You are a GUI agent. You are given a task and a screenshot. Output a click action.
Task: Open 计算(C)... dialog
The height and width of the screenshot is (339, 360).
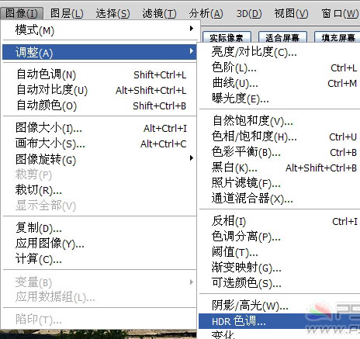point(99,259)
